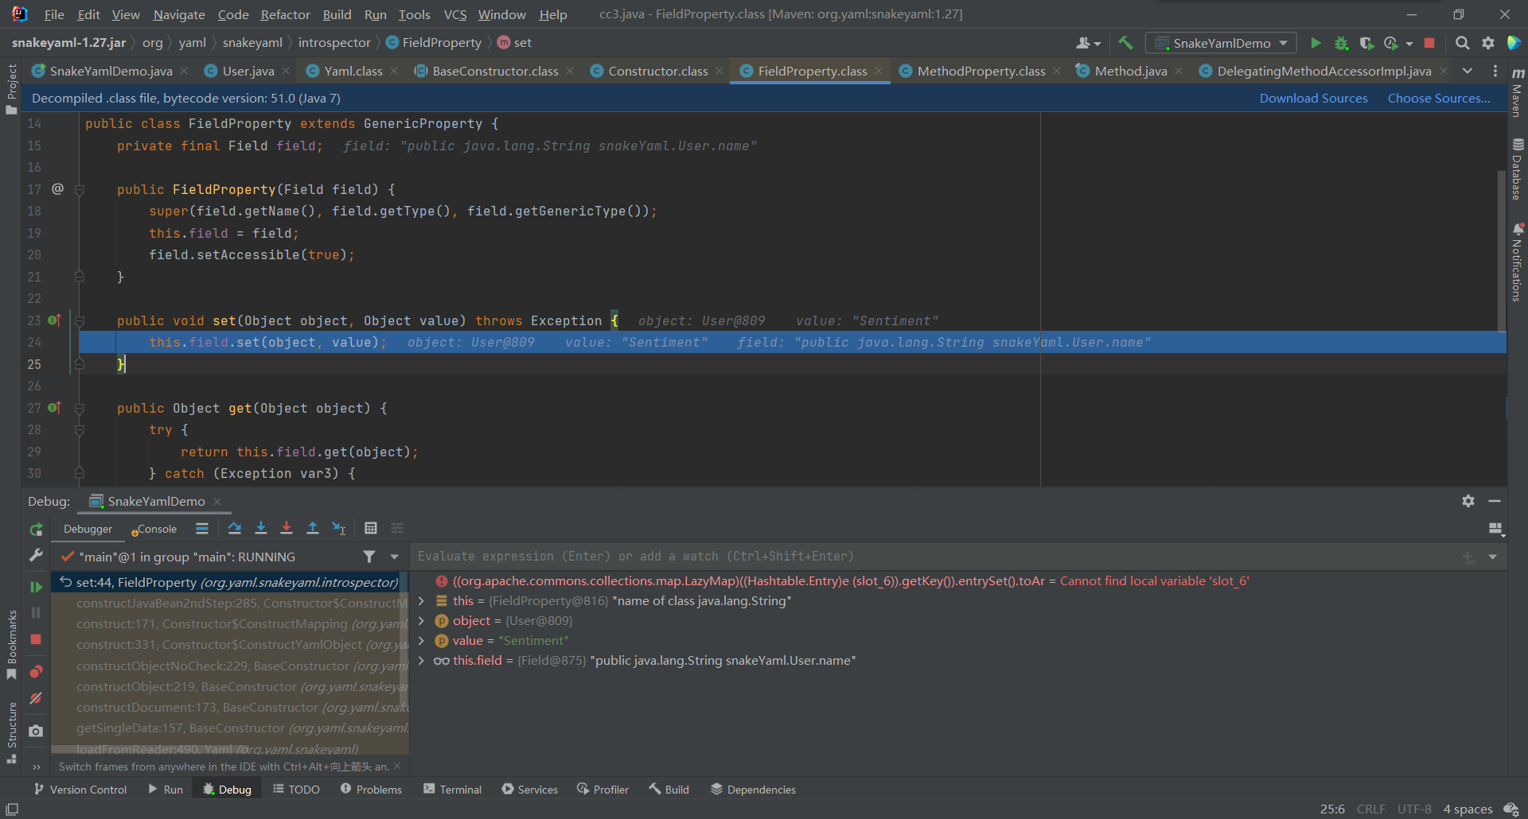Click the FieldProperty breadcrumb
The height and width of the screenshot is (819, 1528).
click(x=434, y=42)
